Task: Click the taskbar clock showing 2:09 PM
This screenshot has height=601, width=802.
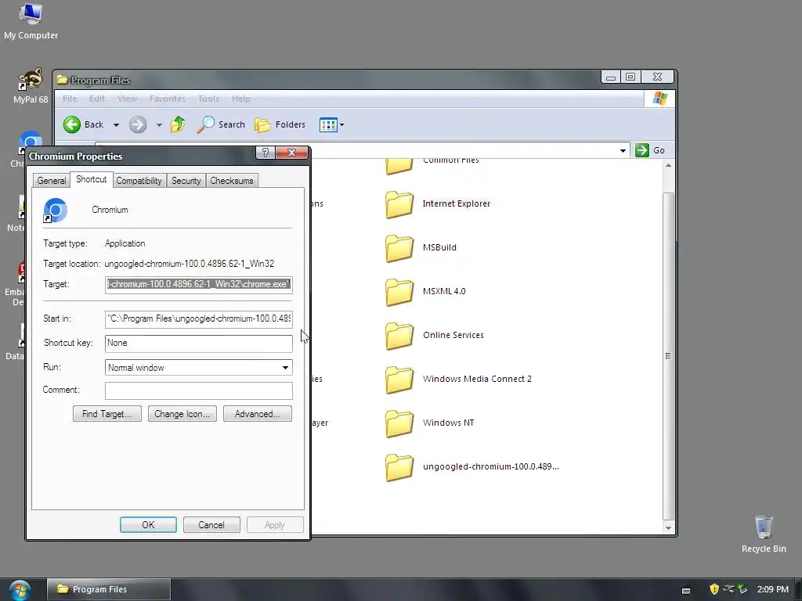Action: click(x=772, y=589)
